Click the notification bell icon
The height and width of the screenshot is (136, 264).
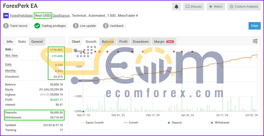[x=176, y=7]
